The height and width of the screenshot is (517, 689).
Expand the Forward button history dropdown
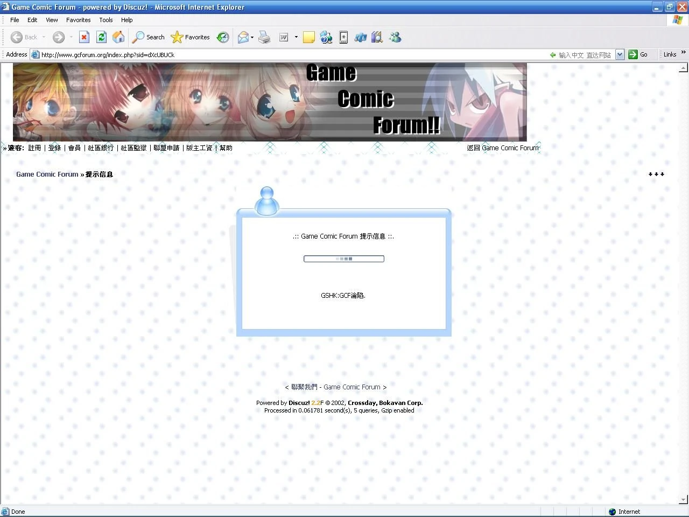point(71,37)
